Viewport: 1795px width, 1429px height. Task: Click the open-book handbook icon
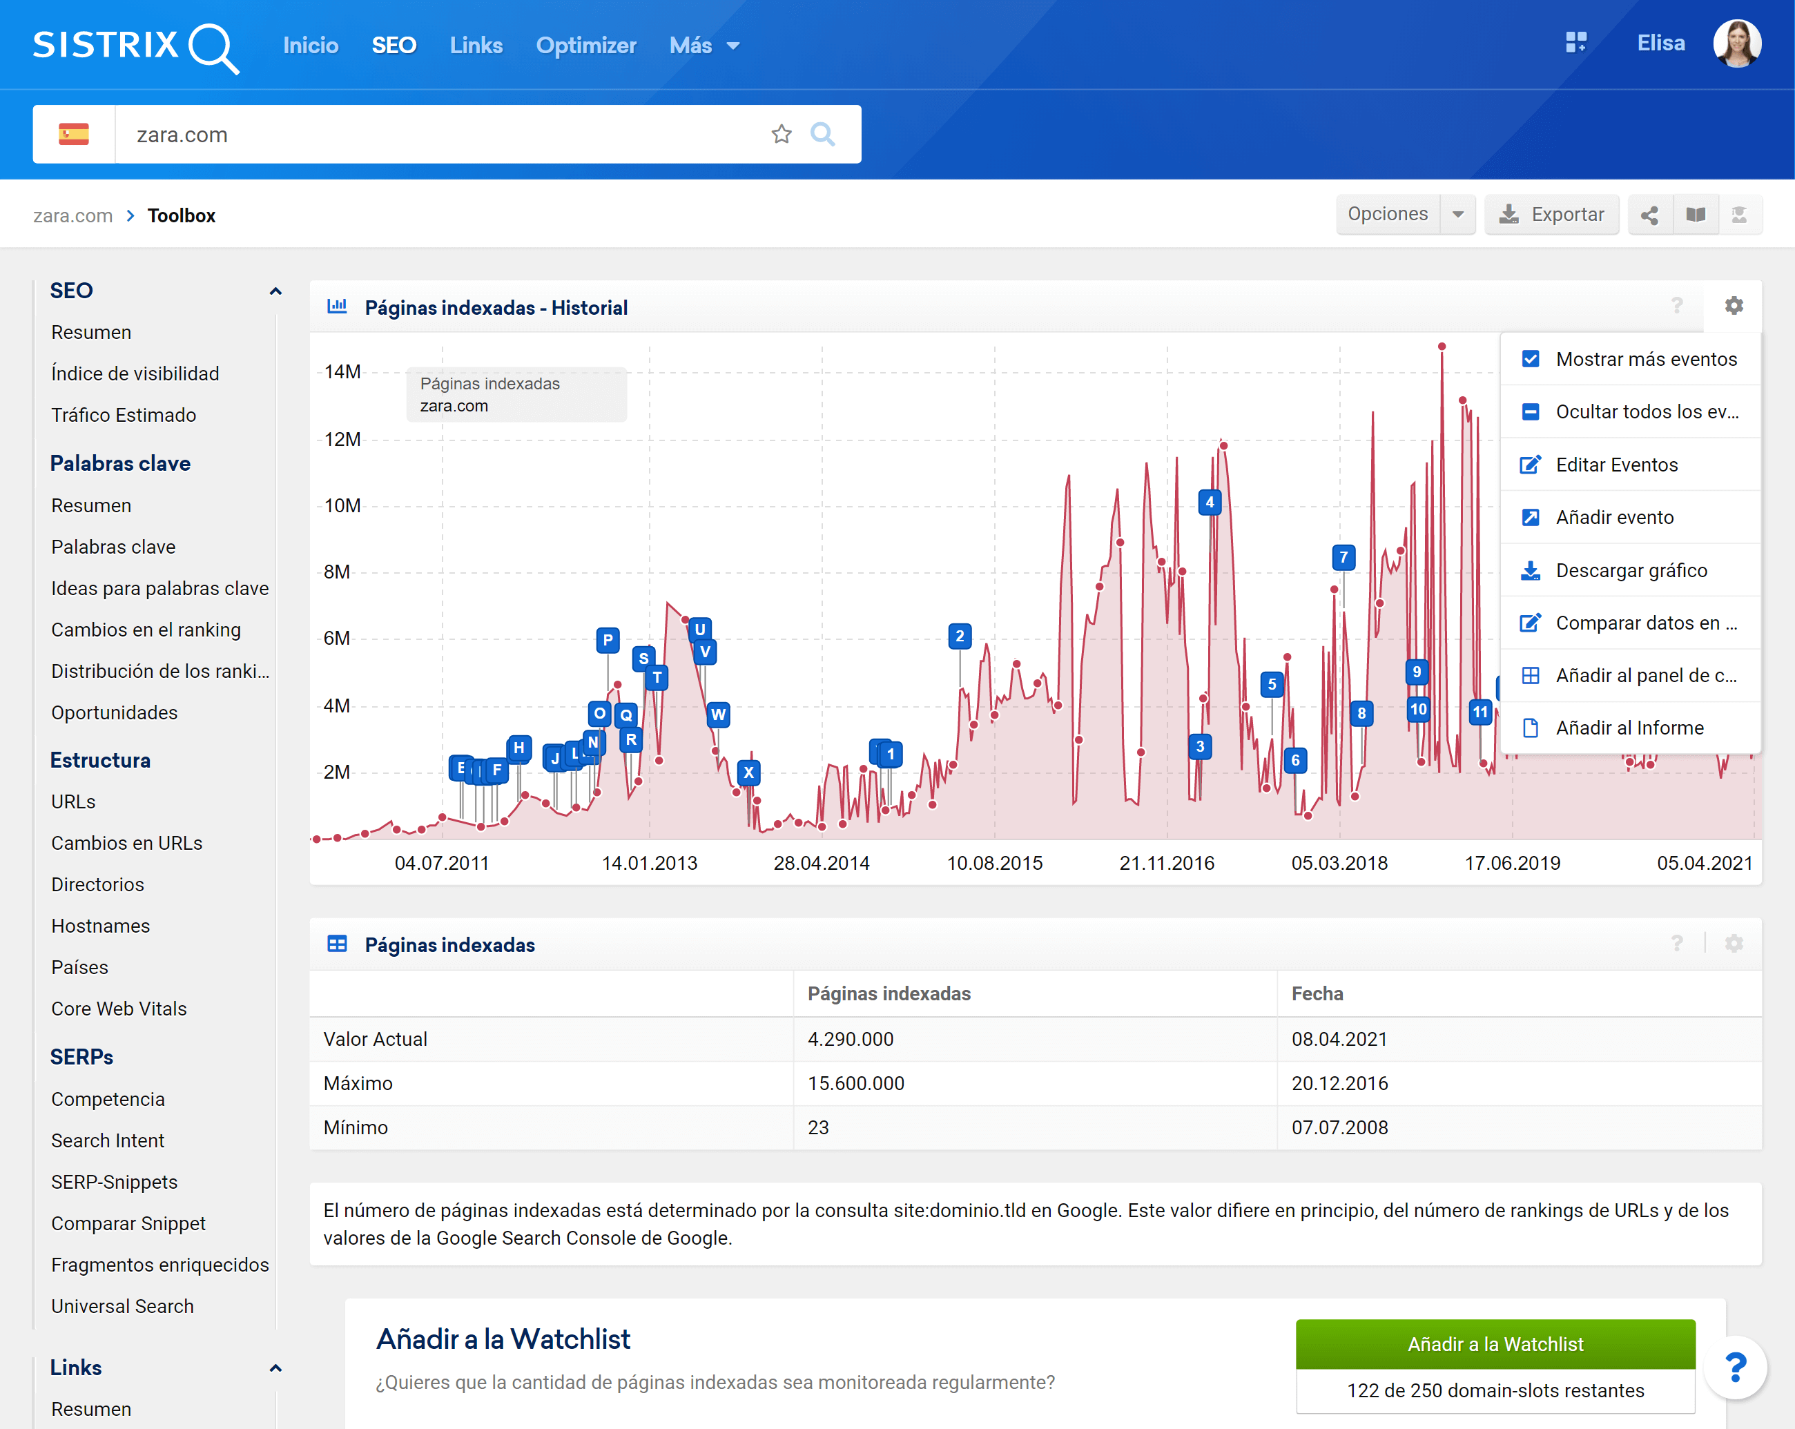1696,215
